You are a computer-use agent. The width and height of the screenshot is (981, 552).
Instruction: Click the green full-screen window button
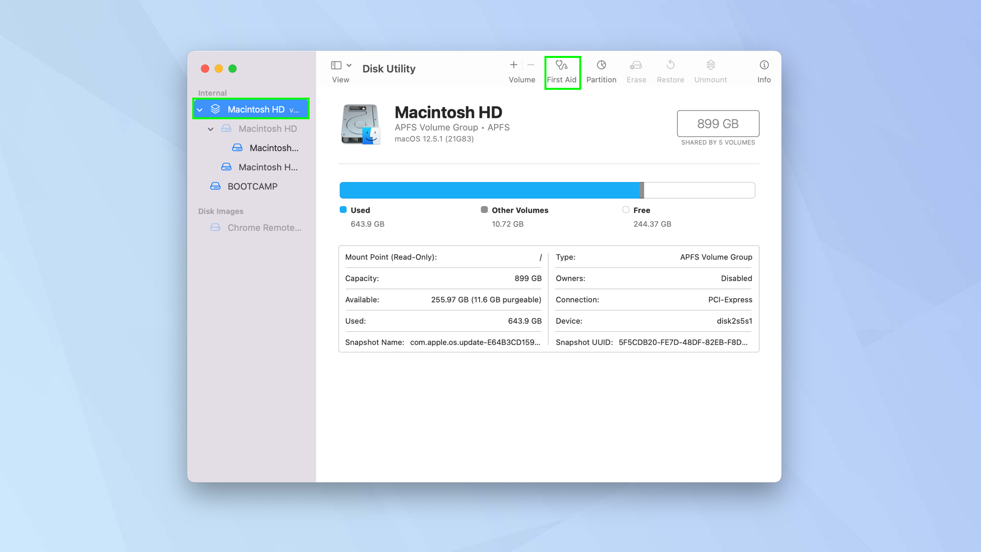(232, 69)
